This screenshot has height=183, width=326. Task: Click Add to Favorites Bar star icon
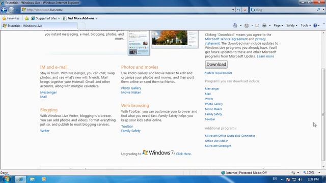click(26, 18)
